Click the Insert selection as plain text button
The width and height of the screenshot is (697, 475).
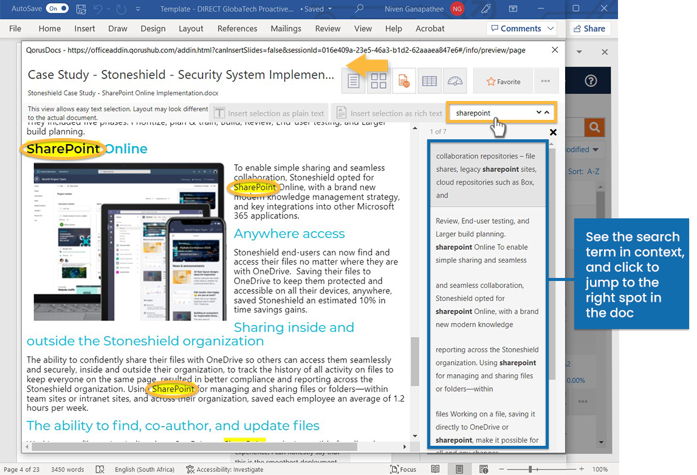(x=269, y=113)
